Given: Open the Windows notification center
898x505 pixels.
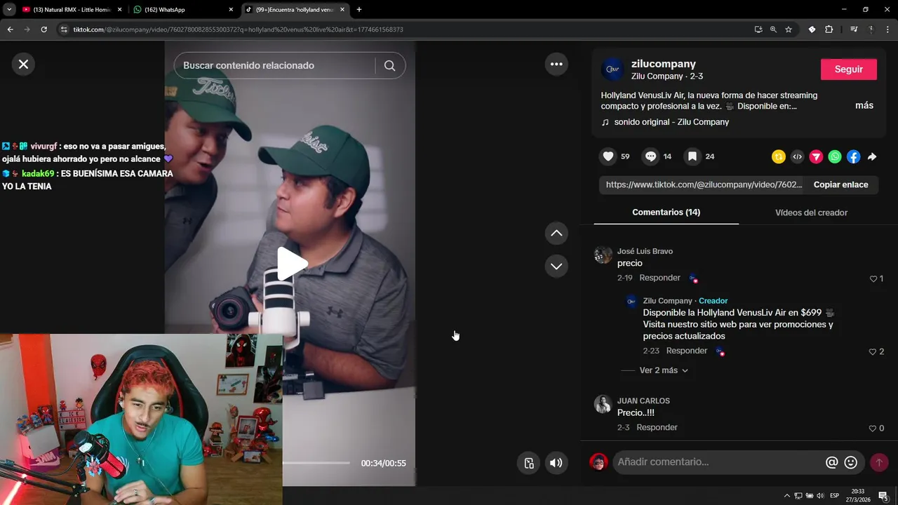Looking at the screenshot, I should 883,496.
